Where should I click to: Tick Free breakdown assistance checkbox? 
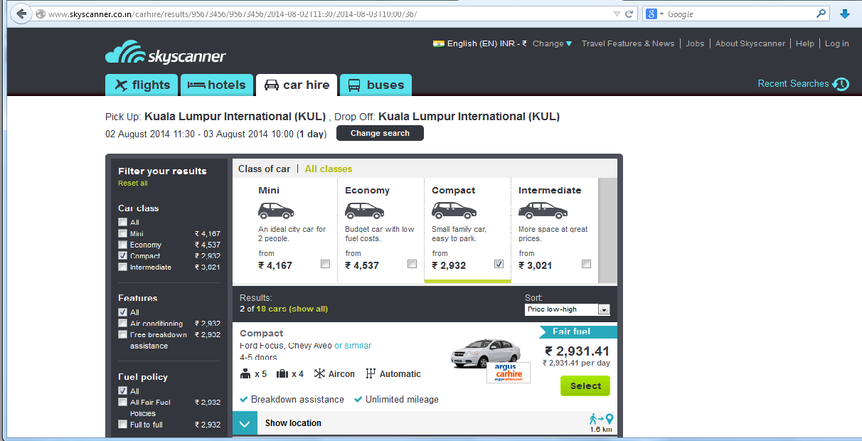coord(123,334)
